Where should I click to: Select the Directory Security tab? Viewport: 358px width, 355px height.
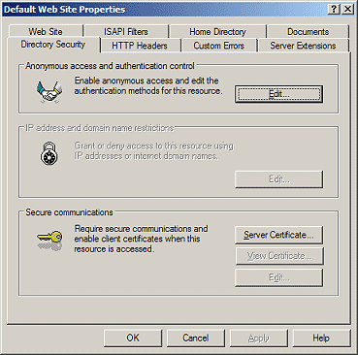pos(53,45)
